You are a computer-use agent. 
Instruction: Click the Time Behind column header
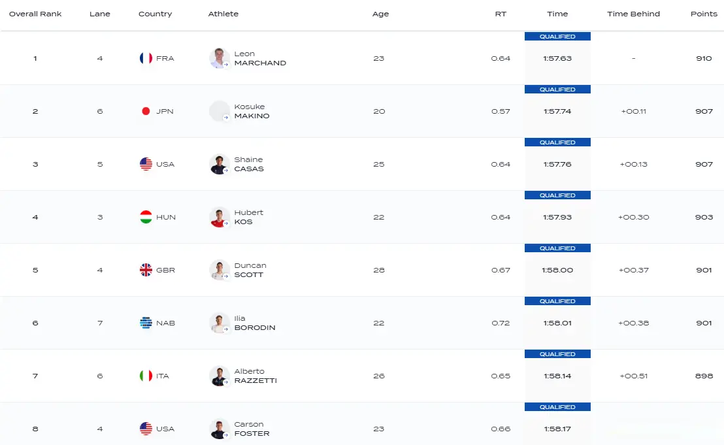(x=633, y=14)
